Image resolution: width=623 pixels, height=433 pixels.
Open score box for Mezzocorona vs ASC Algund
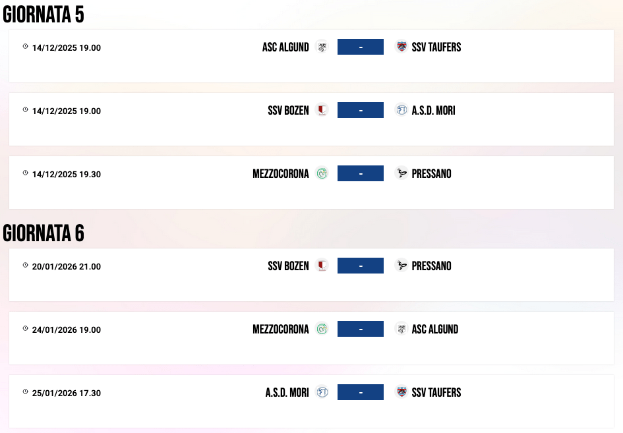(361, 329)
